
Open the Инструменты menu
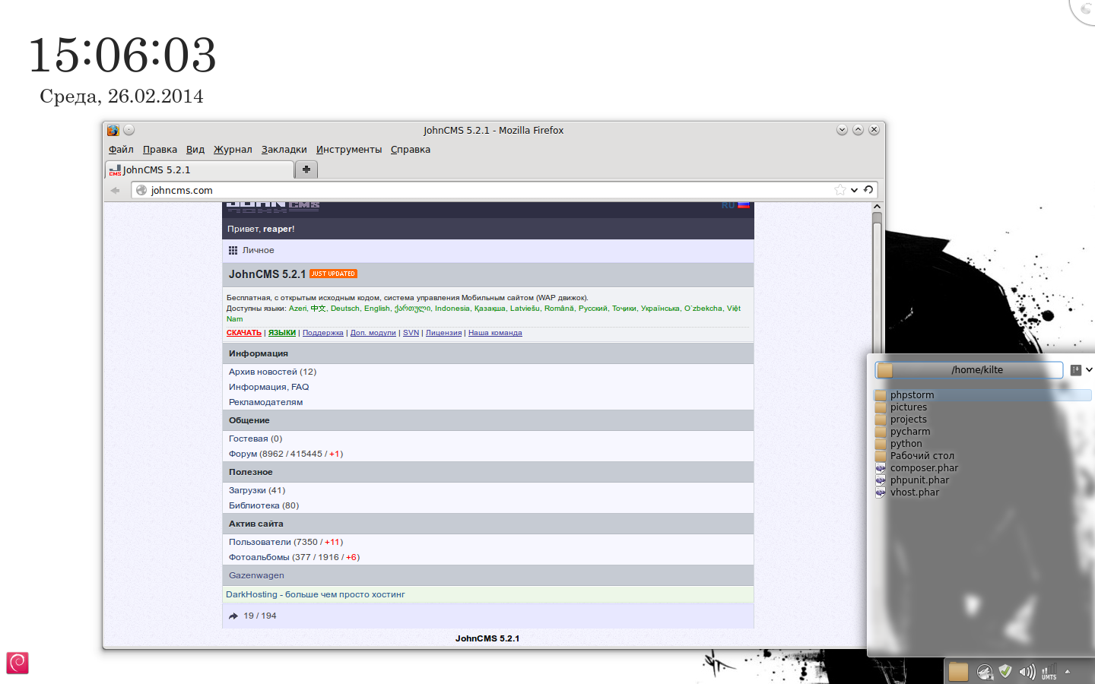pos(349,150)
